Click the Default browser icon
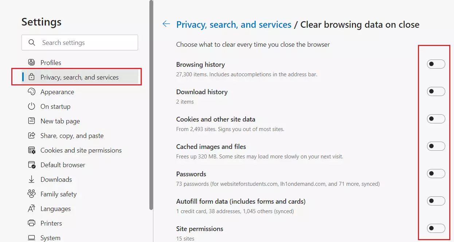Screen dimensions: 454x242 (x=32, y=165)
